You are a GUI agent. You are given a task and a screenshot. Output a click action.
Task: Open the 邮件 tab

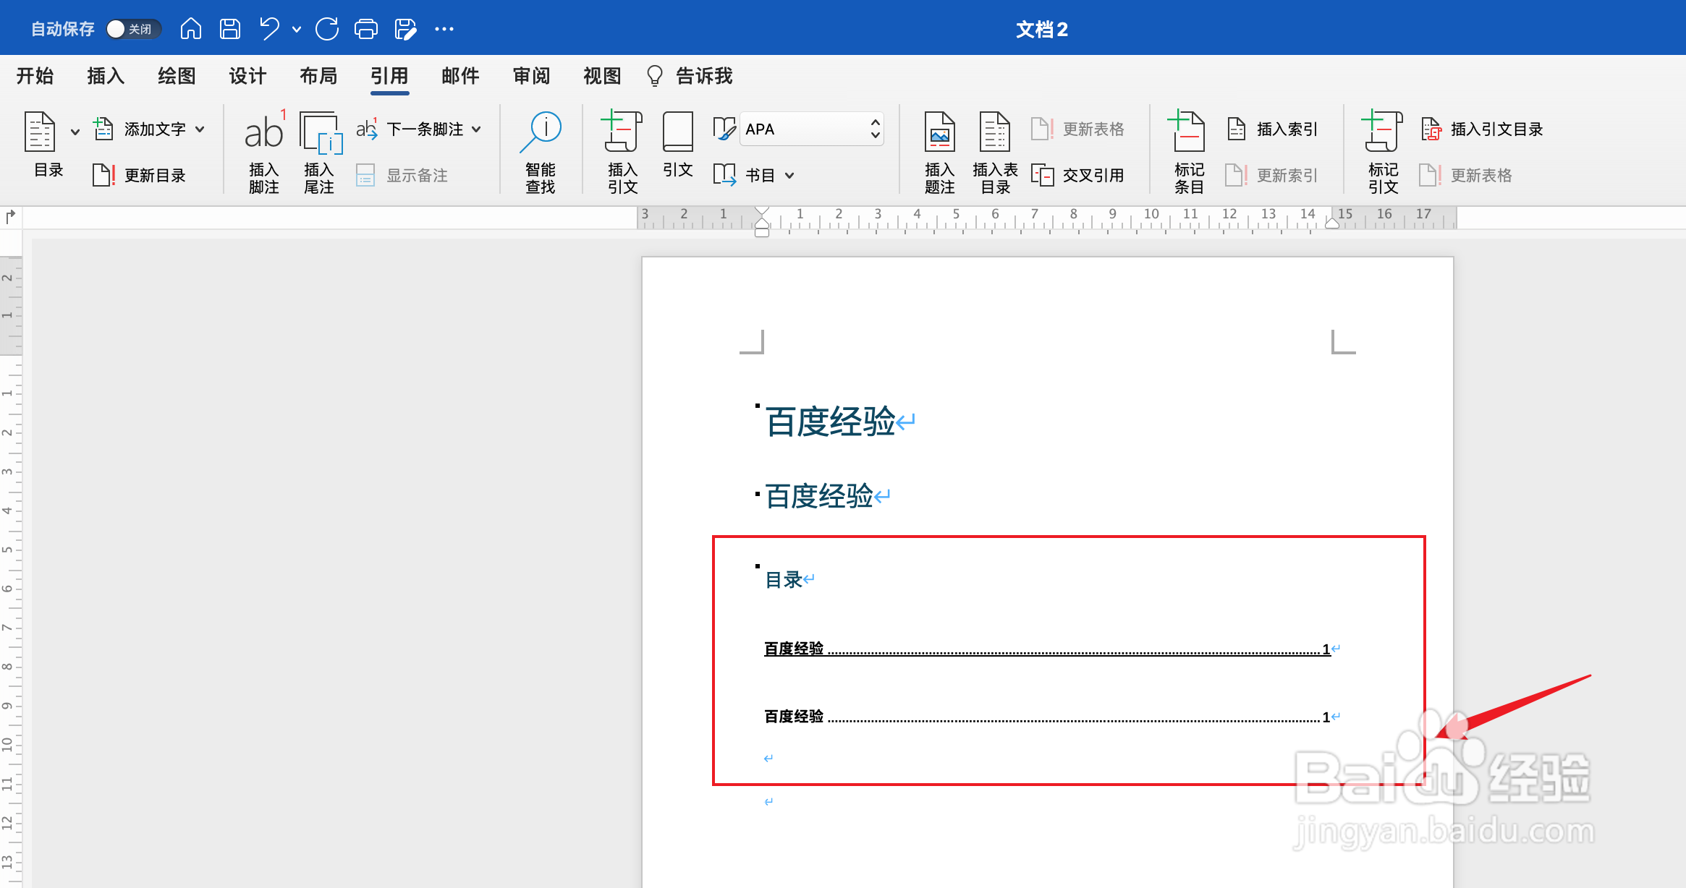[460, 76]
